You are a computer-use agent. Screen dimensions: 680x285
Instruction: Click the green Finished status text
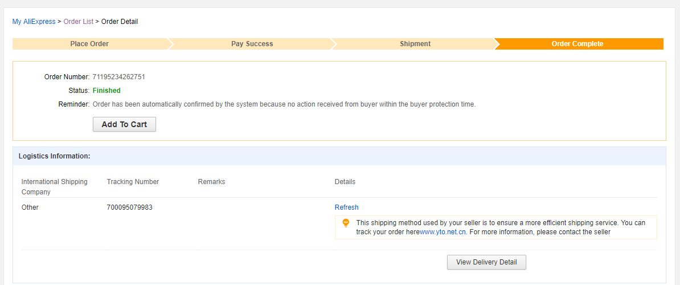[x=106, y=91]
